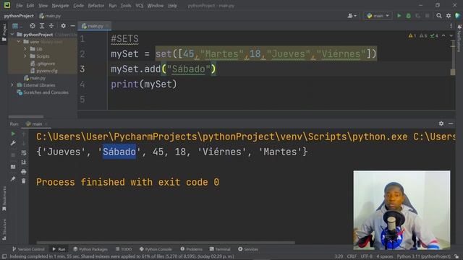Open the Navigate menu

(60, 5)
